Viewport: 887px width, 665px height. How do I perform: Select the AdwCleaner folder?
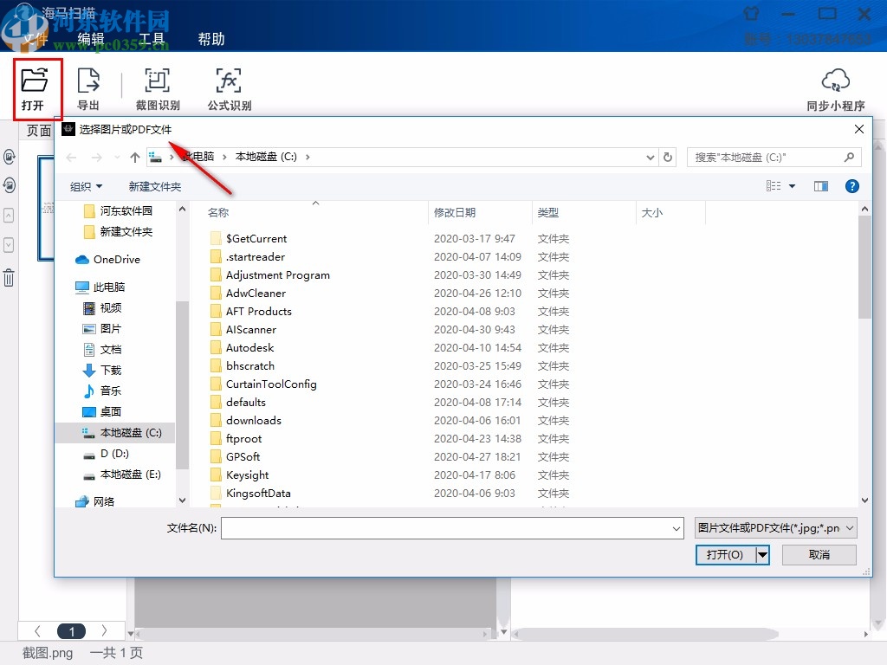click(256, 293)
